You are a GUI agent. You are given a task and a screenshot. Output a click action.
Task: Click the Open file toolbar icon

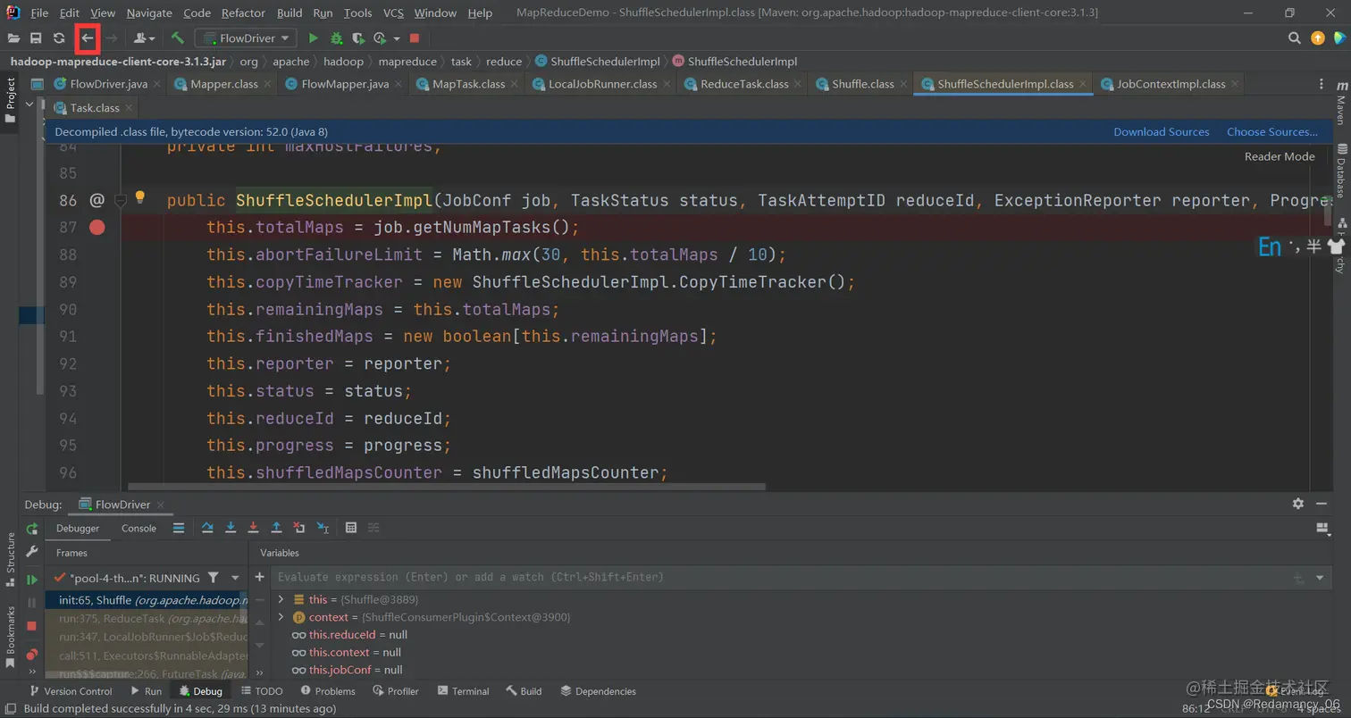(x=13, y=38)
